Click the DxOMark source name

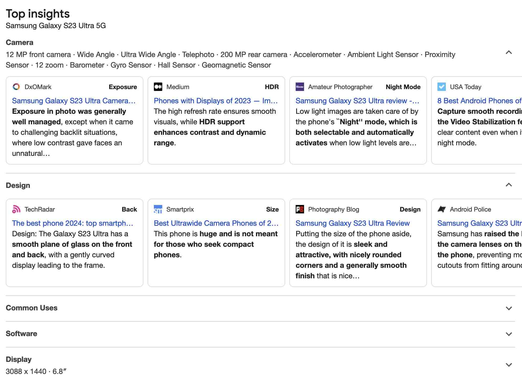click(38, 87)
